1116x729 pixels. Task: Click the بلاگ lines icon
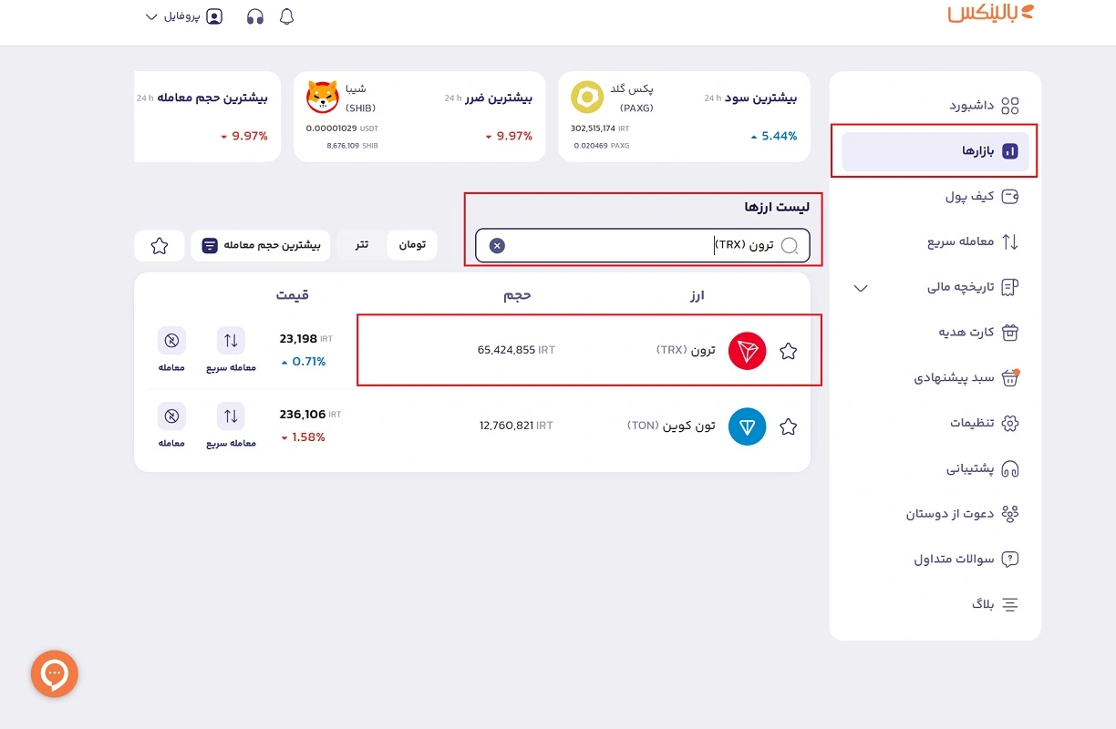click(1009, 604)
